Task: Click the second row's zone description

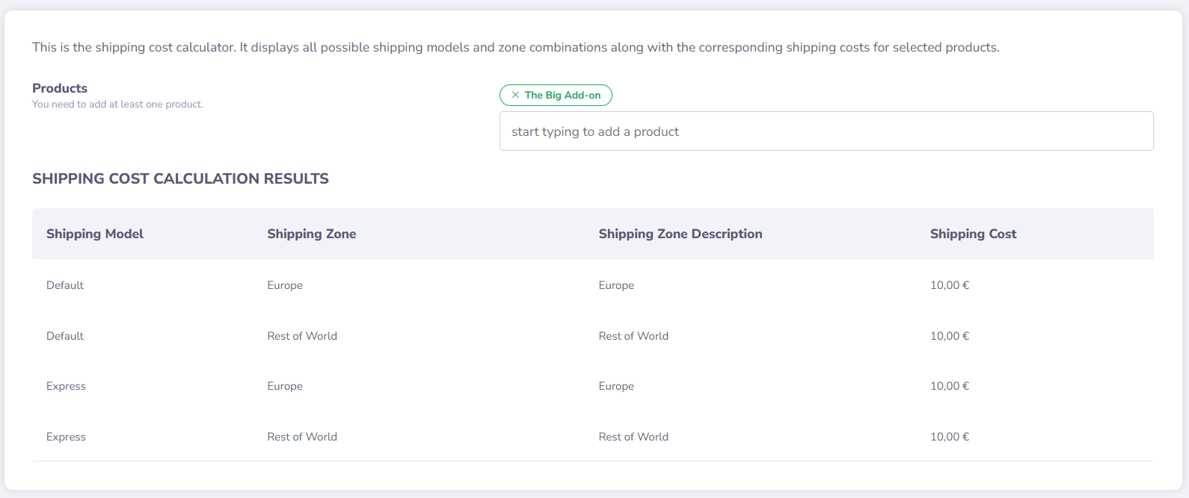Action: (633, 336)
